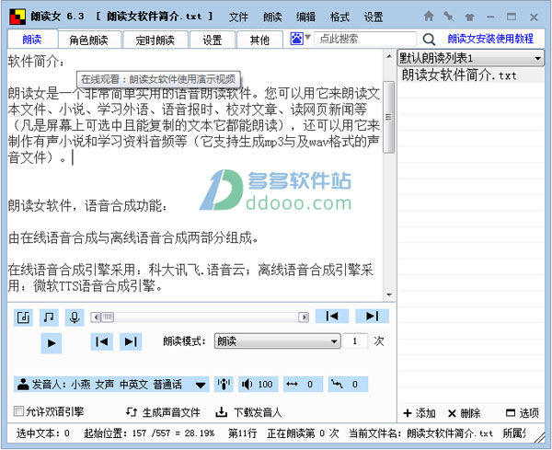Viewport: 552px width, 450px height.
Task: Click the 起始位置 status bar entry
Action: tap(149, 433)
